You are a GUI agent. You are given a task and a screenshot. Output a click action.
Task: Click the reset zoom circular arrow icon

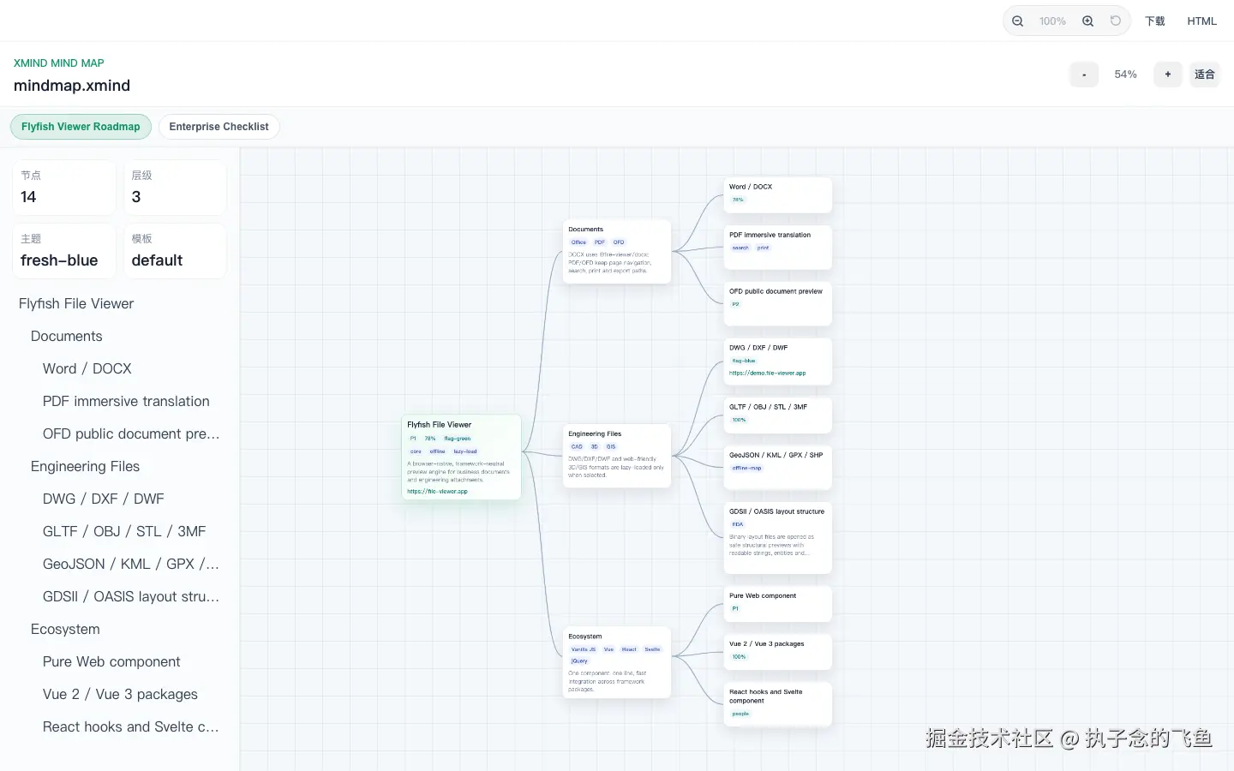click(x=1116, y=21)
